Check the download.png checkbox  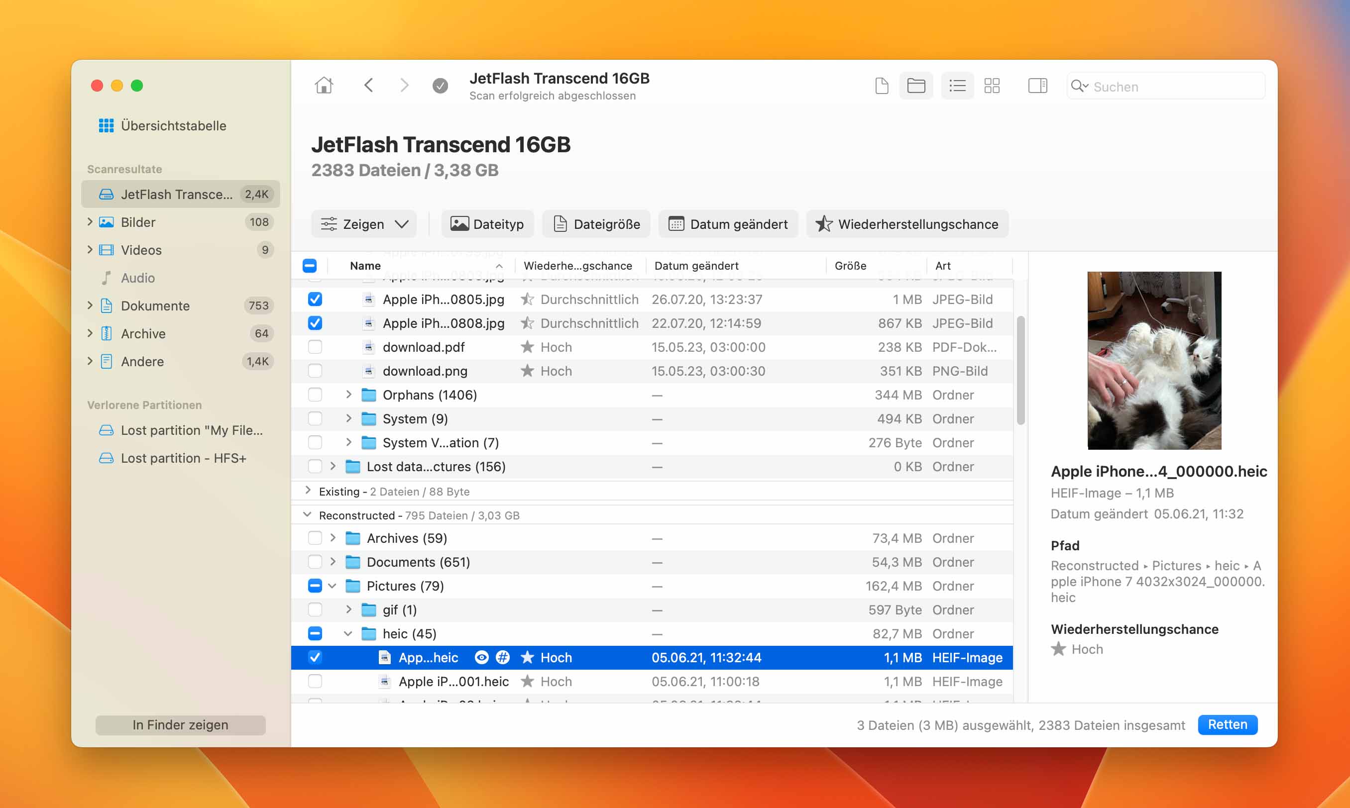[x=315, y=371]
